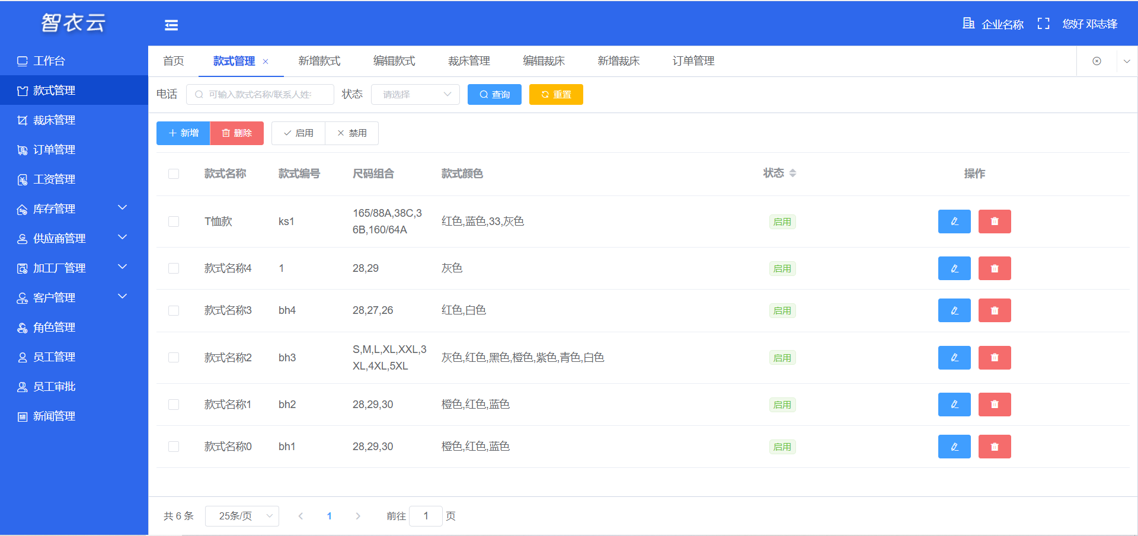Click the enterprise name building icon
Screen dimensions: 1138x536
click(x=968, y=23)
